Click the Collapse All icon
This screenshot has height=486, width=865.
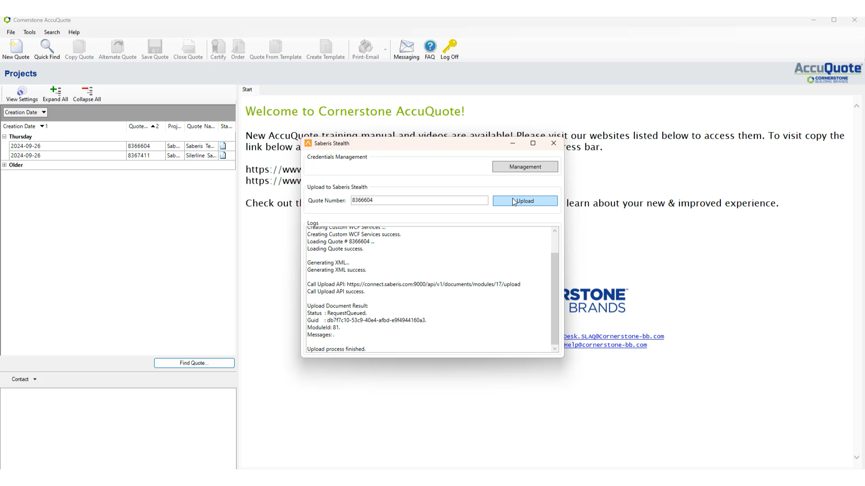tap(87, 94)
